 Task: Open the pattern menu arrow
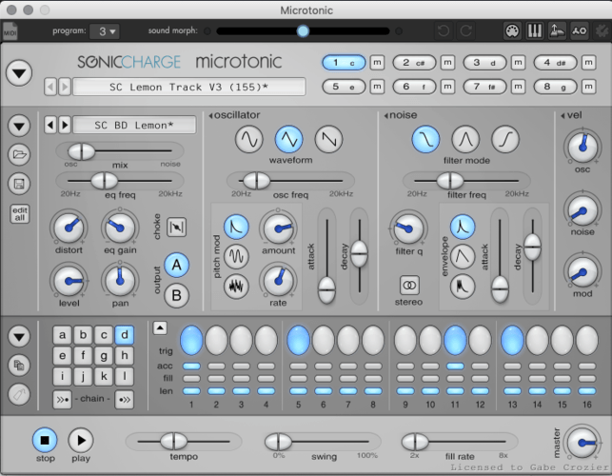(x=19, y=336)
